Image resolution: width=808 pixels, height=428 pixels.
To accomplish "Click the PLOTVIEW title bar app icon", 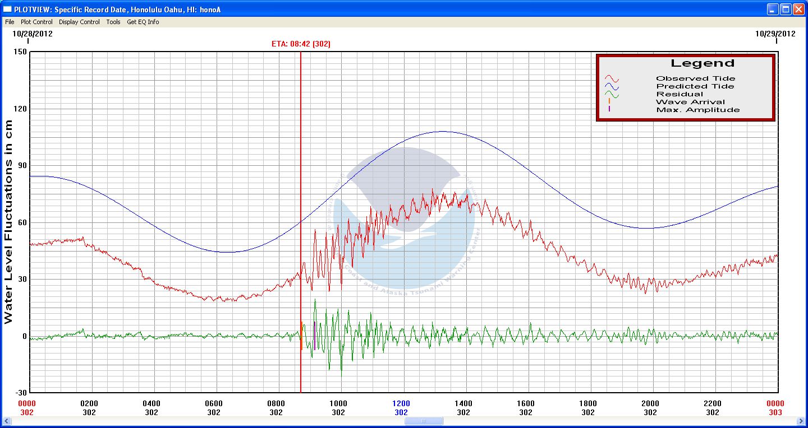I will (x=7, y=8).
